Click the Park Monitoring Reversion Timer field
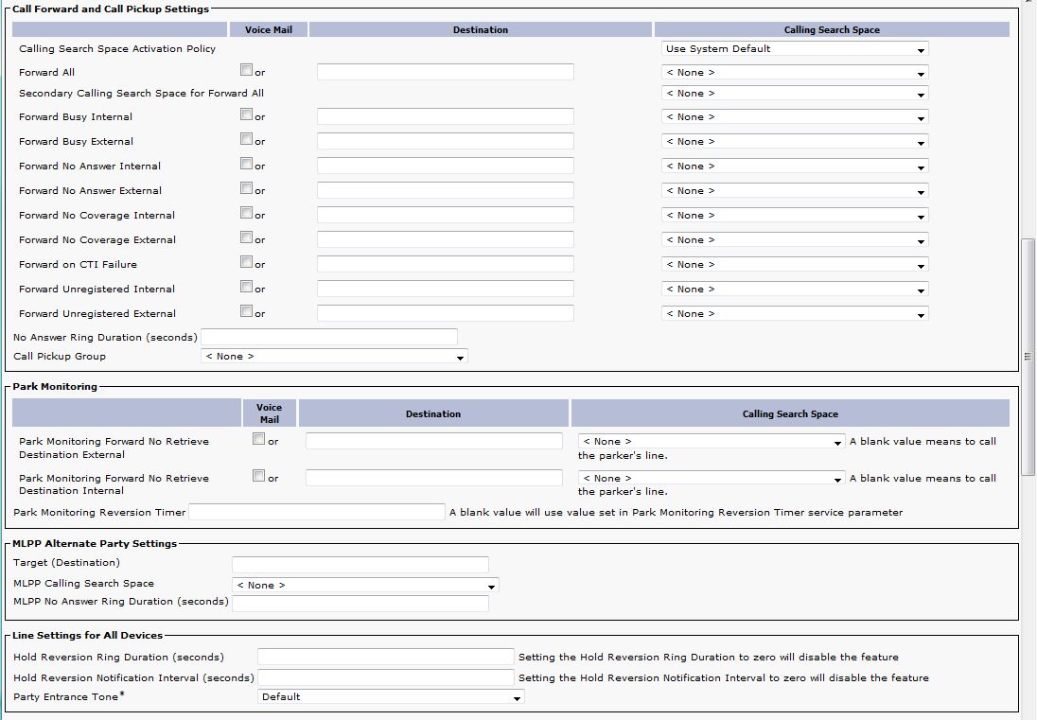Image resolution: width=1037 pixels, height=720 pixels. [x=317, y=513]
